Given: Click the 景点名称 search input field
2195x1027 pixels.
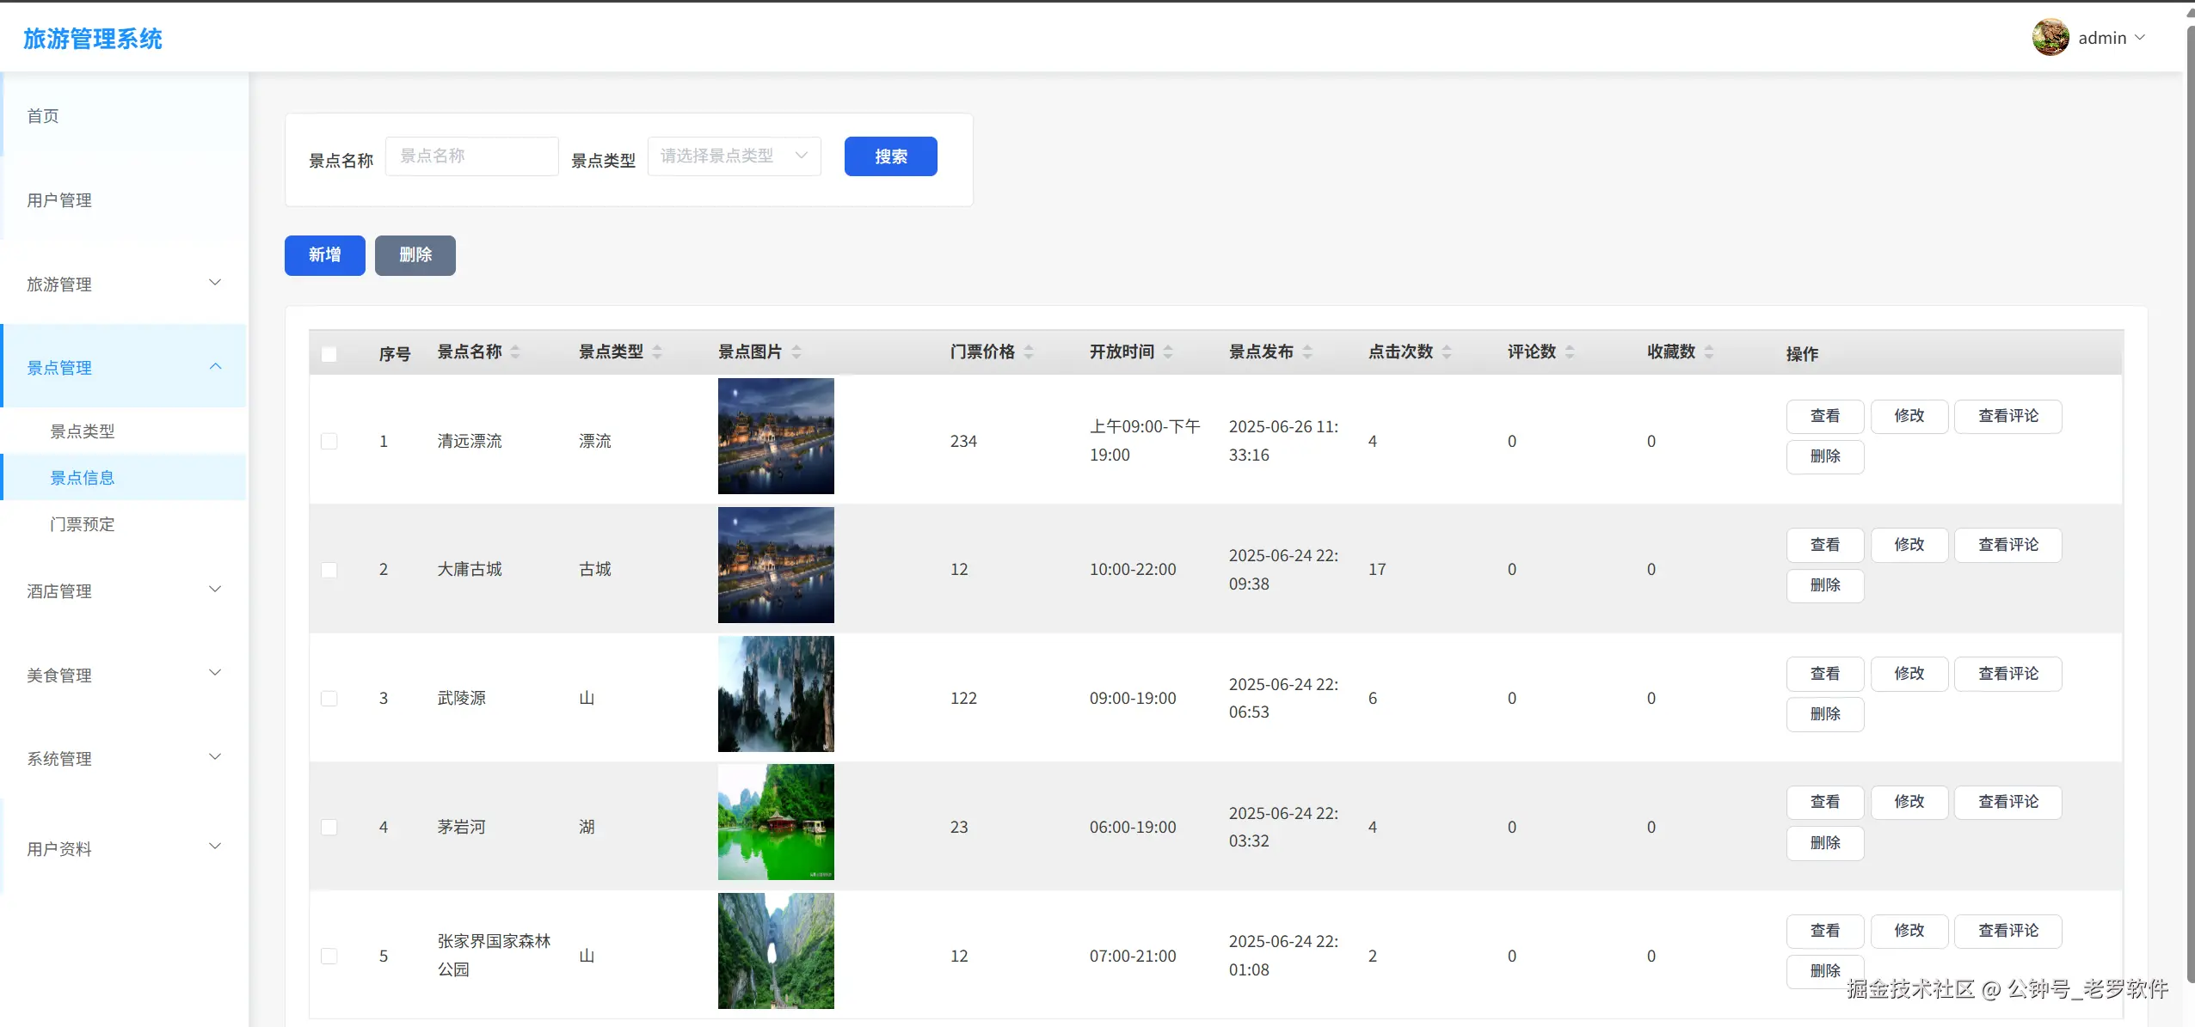Looking at the screenshot, I should tap(471, 156).
